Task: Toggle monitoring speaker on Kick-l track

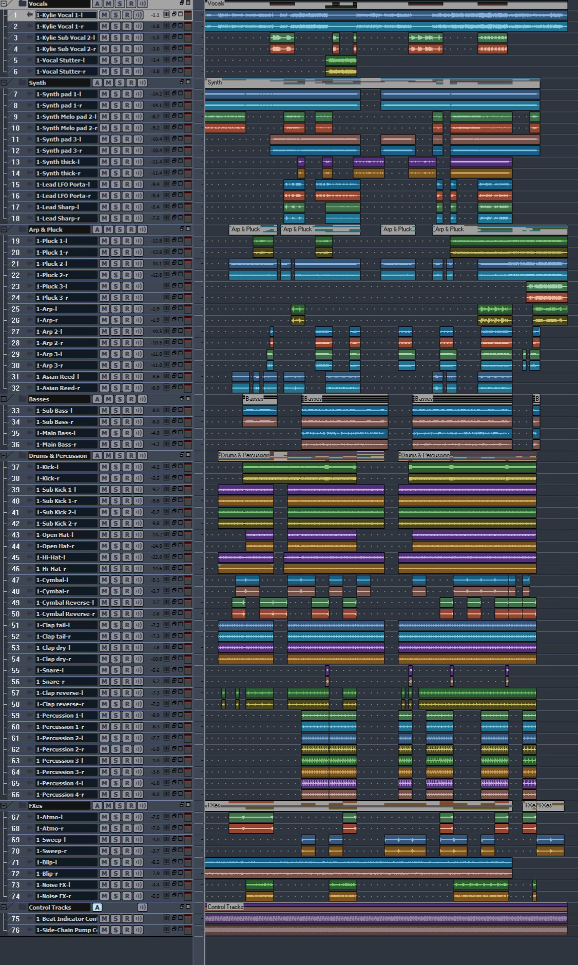Action: [x=138, y=467]
